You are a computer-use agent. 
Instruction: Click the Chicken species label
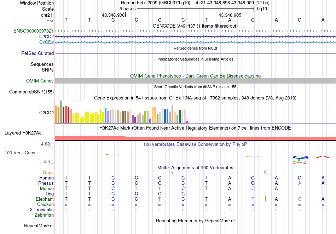[x=45, y=204]
